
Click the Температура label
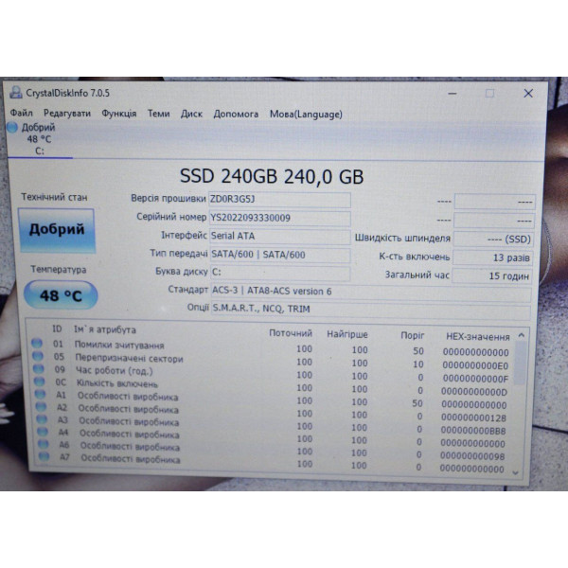point(59,270)
